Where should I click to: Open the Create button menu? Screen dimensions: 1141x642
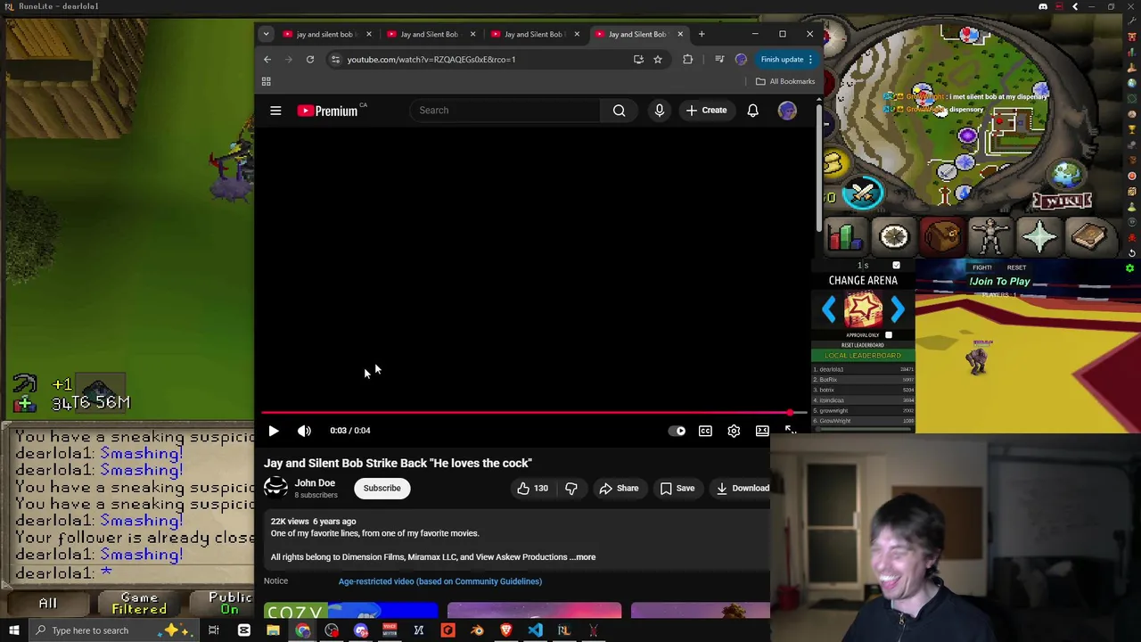[x=706, y=111]
